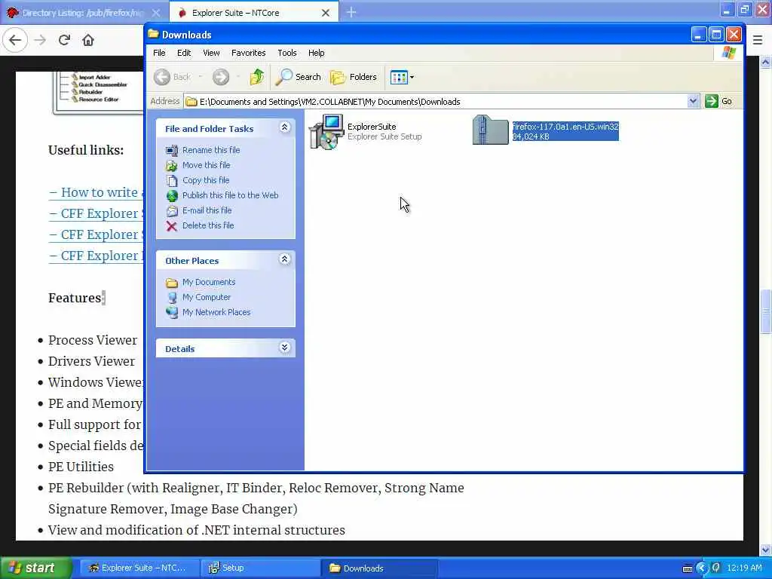Click Copy this file
The width and height of the screenshot is (772, 579).
[x=206, y=180]
